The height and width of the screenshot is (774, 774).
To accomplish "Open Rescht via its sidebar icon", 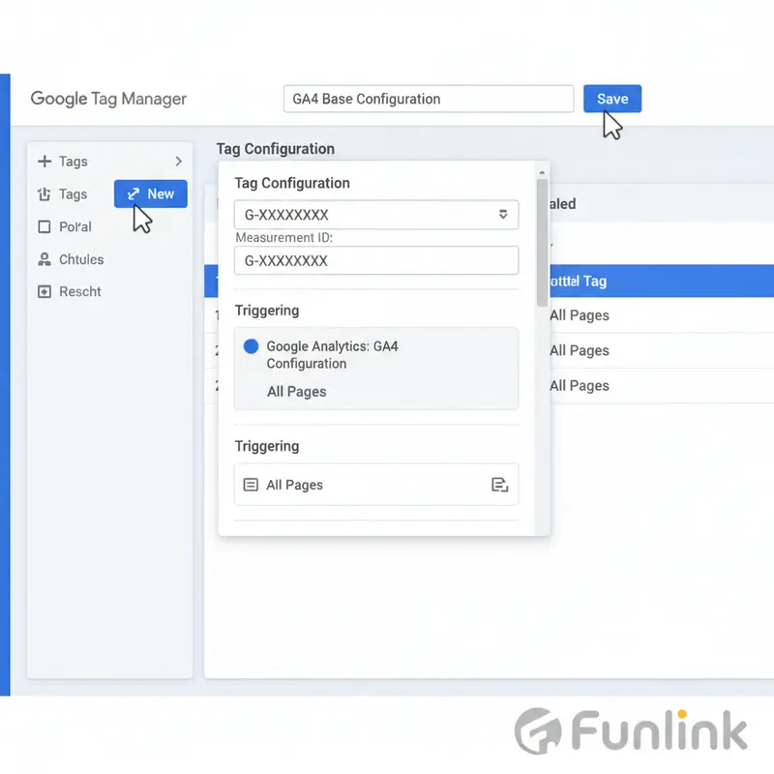I will pyautogui.click(x=45, y=291).
